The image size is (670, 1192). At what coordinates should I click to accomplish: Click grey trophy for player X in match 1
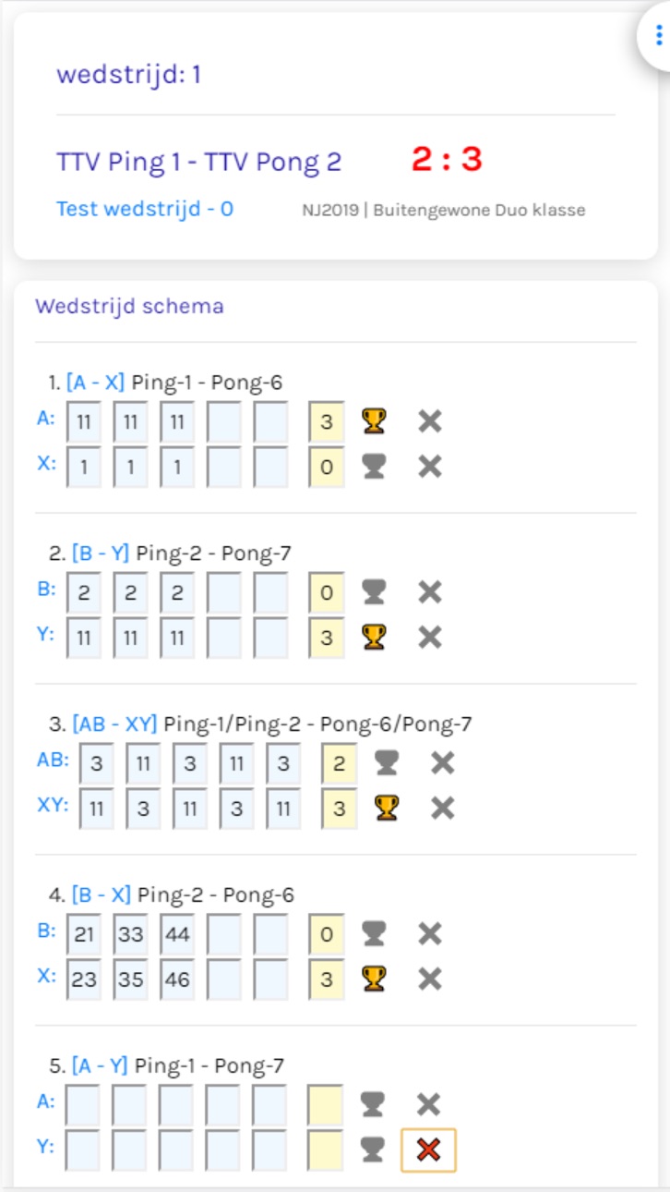(374, 467)
